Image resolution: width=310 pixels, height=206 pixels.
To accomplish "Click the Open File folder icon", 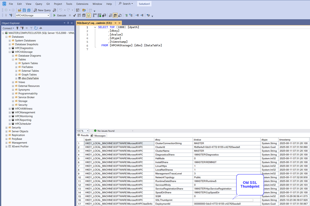I will pyautogui.click(x=19, y=10).
